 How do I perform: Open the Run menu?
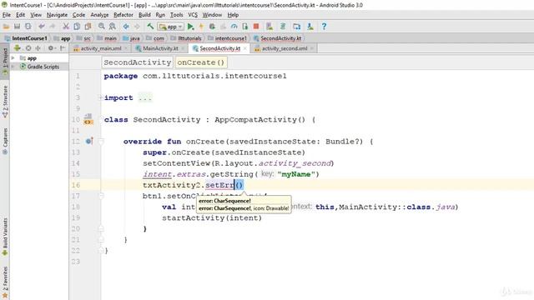pyautogui.click(x=160, y=15)
